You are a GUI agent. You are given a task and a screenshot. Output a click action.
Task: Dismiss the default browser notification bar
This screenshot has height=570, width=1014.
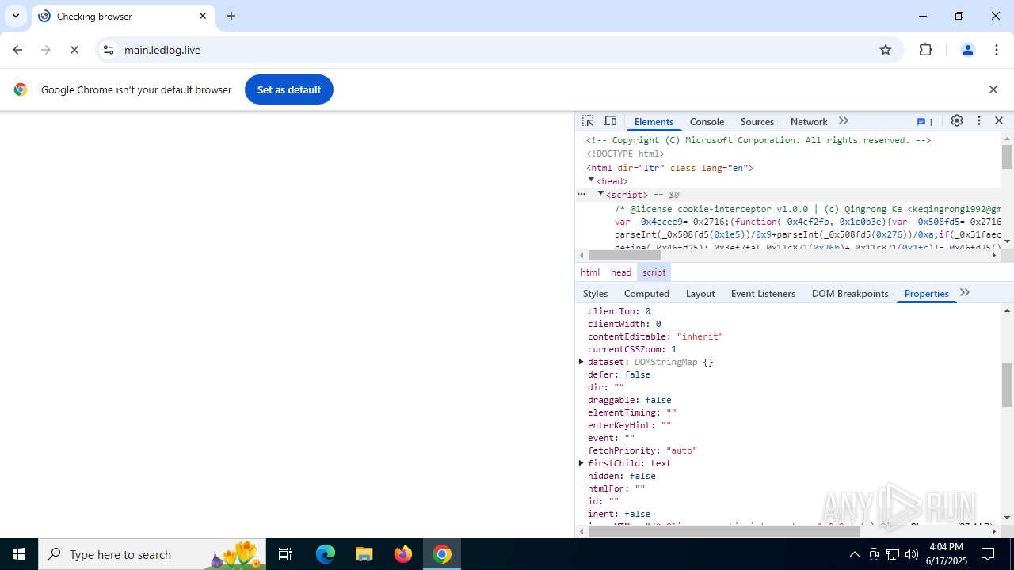click(993, 89)
